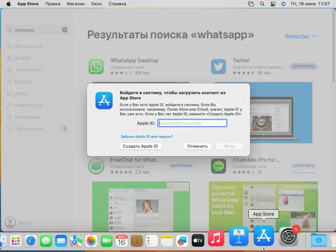The image size is (336, 252).
Task: Open Launchpad from the Dock
Action: tap(16, 241)
